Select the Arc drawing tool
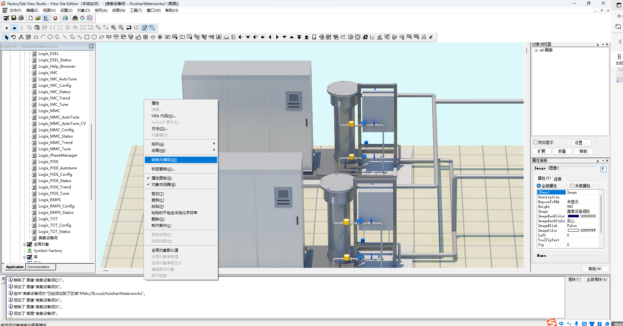This screenshot has width=623, height=326. pyautogui.click(x=43, y=37)
